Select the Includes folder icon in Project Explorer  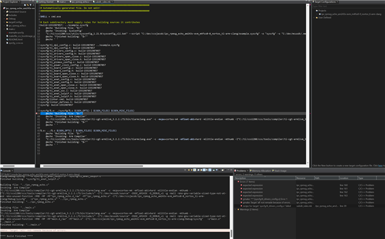pos(7,15)
